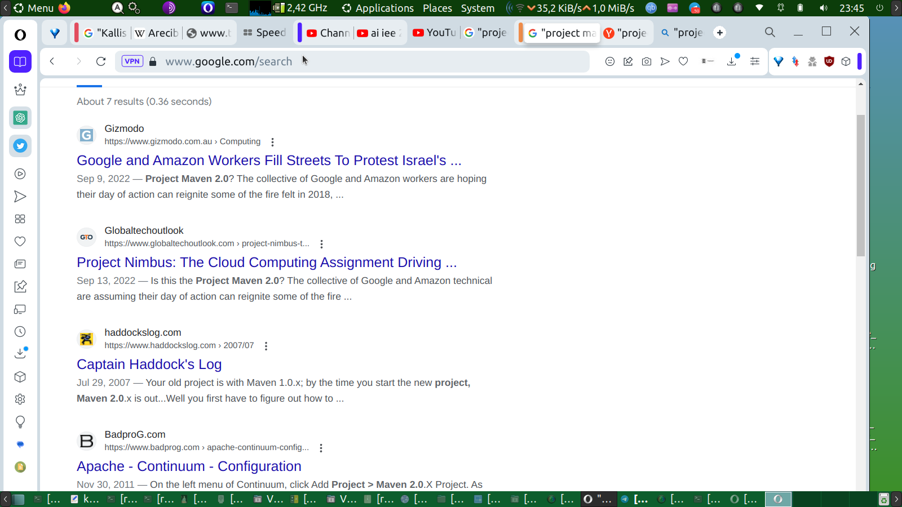This screenshot has width=902, height=507.
Task: Add a new tab with plus button
Action: tap(720, 33)
